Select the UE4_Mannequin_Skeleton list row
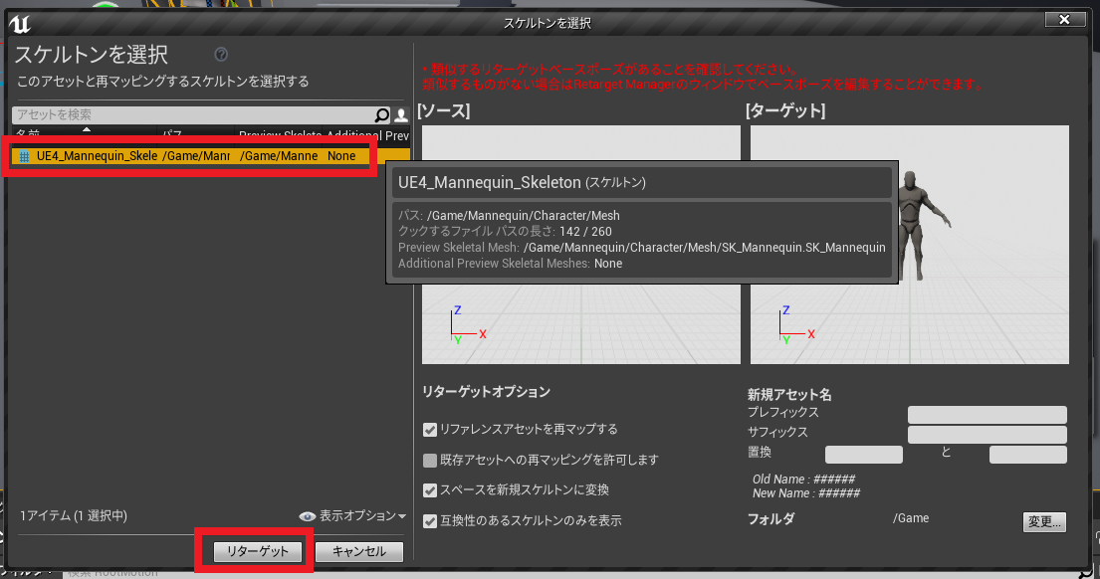The image size is (1100, 579). tap(210, 155)
